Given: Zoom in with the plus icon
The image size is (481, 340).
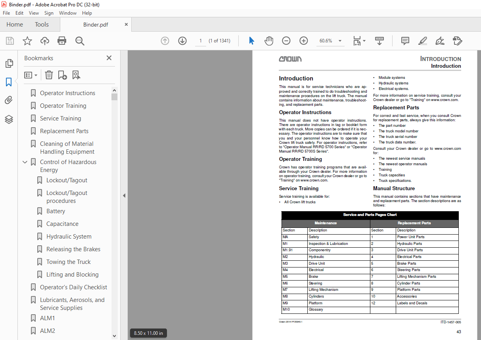Looking at the screenshot, I should coord(303,40).
